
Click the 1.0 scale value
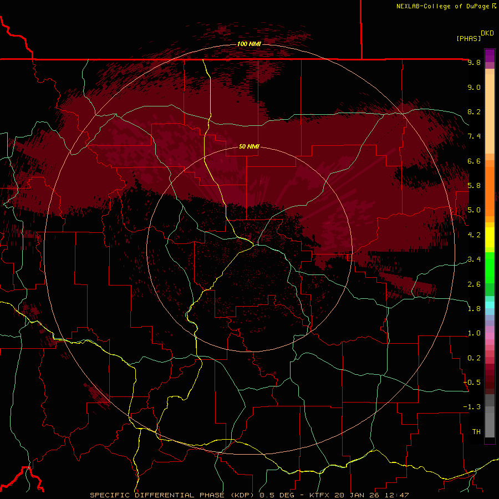pos(474,333)
